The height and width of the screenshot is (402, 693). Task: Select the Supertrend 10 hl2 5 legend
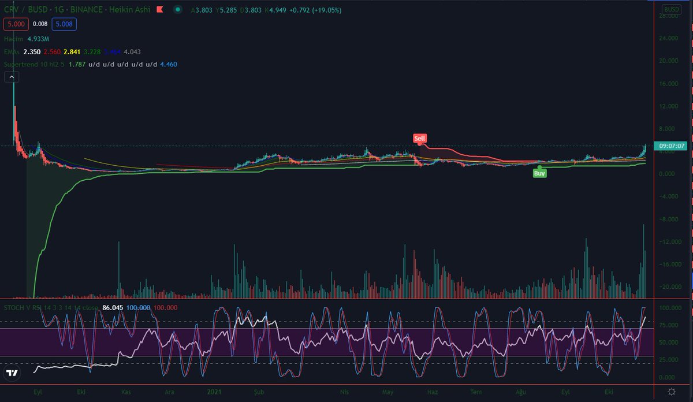tap(34, 65)
